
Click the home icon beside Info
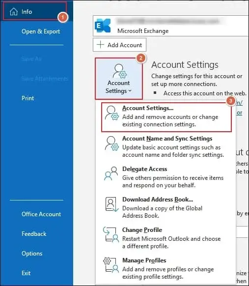[x=14, y=12]
